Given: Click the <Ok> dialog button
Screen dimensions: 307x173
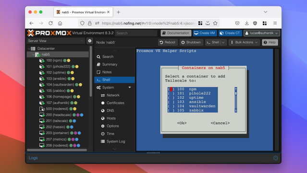Looking at the screenshot, I should 182,123.
